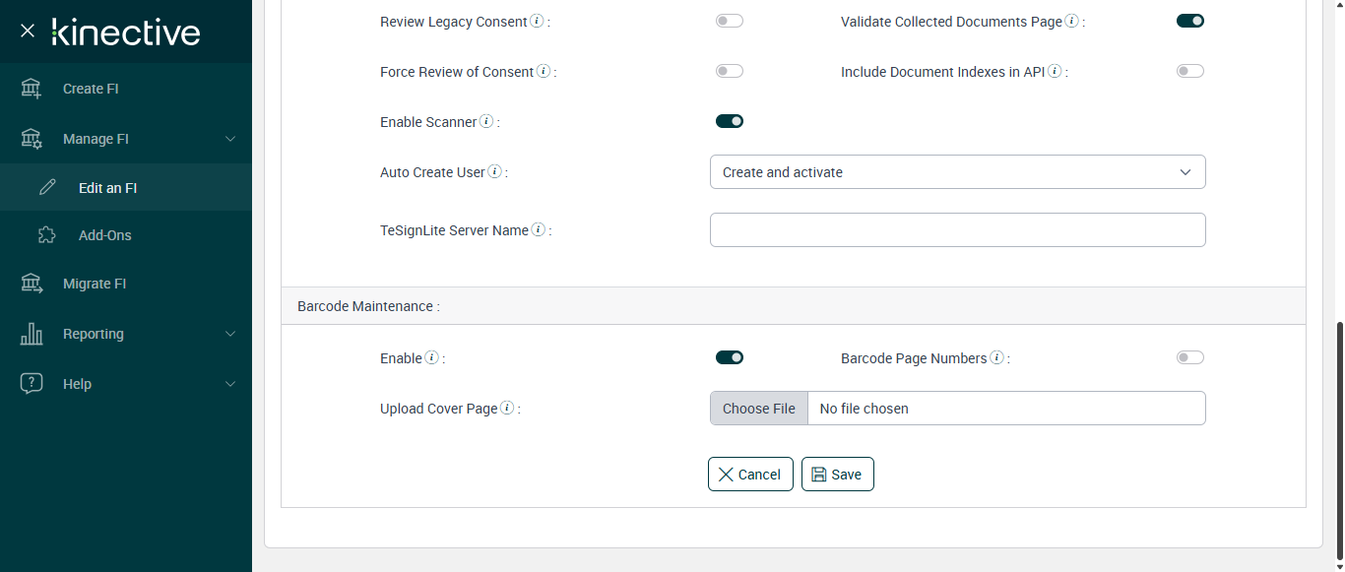Click the Add-Ons puzzle piece icon
Image resolution: width=1345 pixels, height=572 pixels.
click(x=46, y=235)
